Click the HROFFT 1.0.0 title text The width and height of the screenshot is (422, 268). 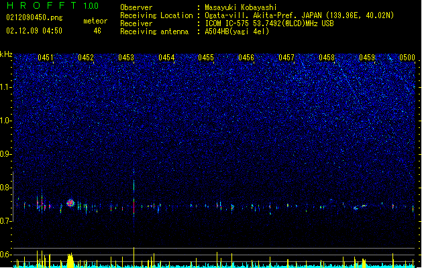point(52,5)
